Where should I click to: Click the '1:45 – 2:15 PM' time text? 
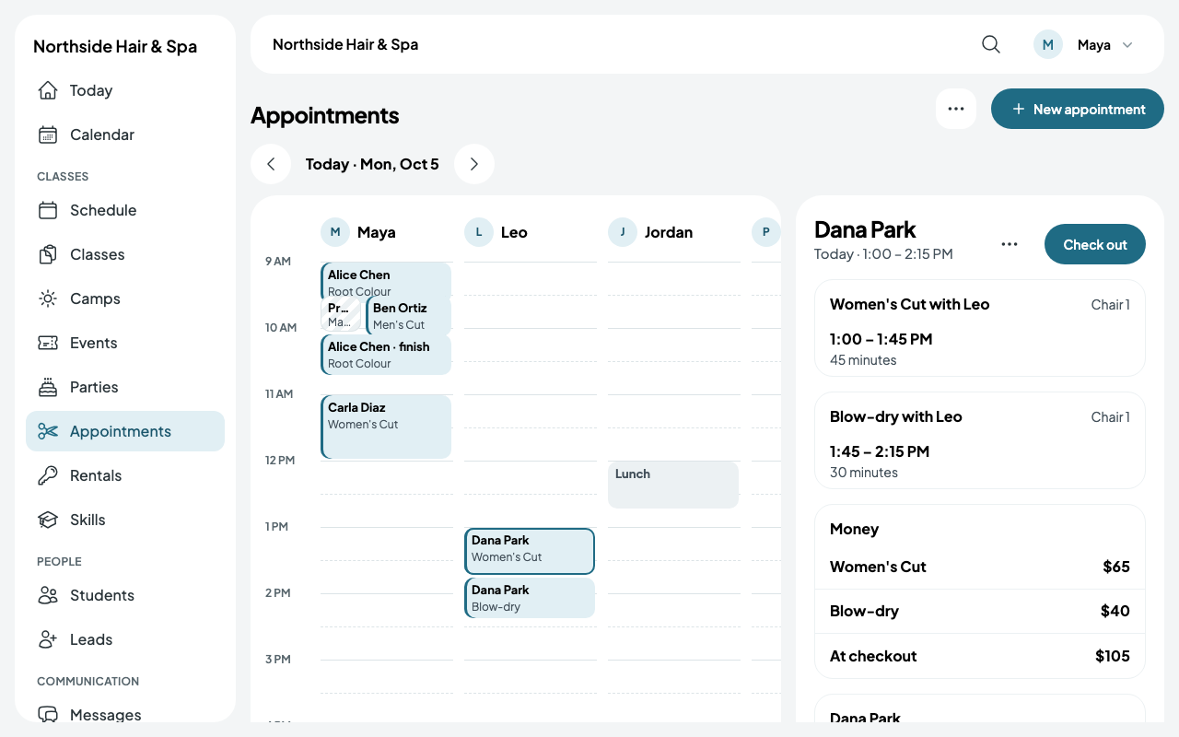880,451
